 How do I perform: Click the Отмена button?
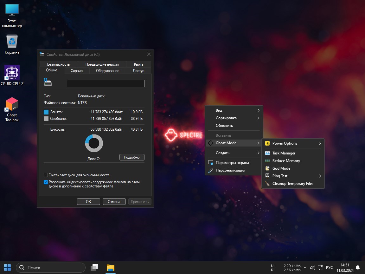coord(114,202)
